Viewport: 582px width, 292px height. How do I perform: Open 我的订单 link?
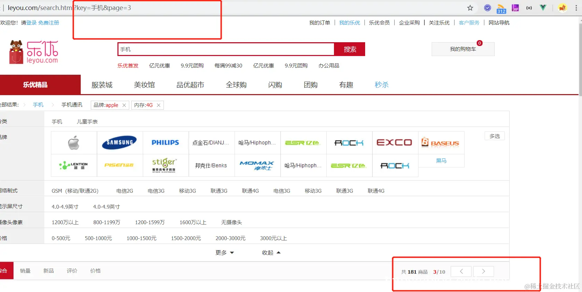tap(320, 23)
